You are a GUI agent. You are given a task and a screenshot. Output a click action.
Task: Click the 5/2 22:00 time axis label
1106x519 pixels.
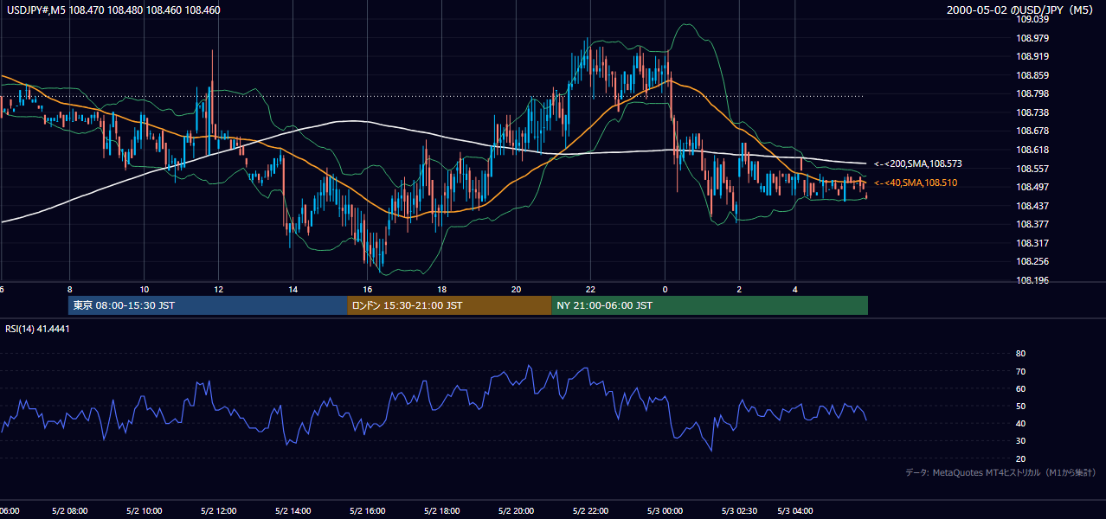coord(591,511)
